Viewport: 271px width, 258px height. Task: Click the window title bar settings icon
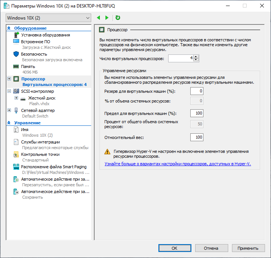pos(6,6)
